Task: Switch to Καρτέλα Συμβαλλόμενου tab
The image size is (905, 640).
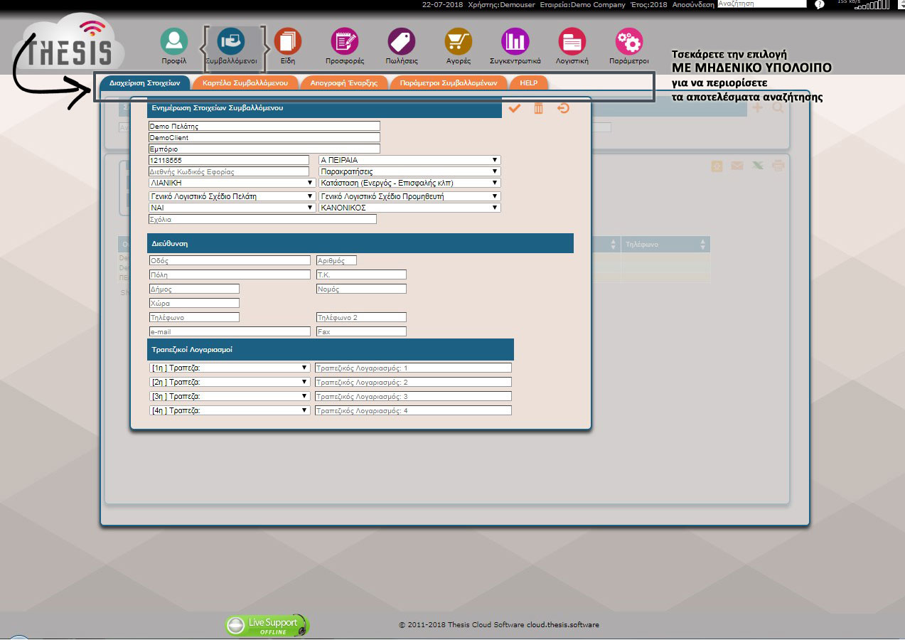Action: [245, 83]
